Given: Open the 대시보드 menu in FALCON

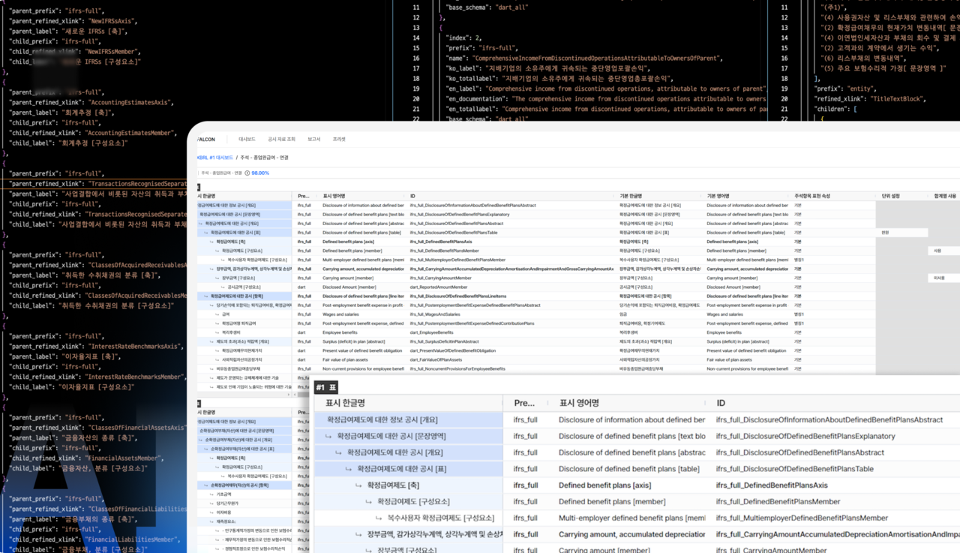Looking at the screenshot, I should [247, 140].
